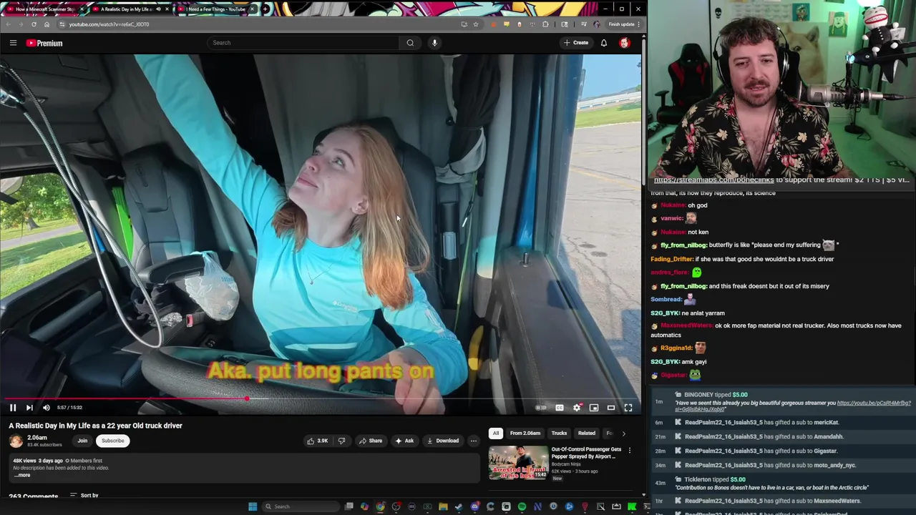Open the comments Sort by menu
The width and height of the screenshot is (916, 515).
click(x=84, y=495)
